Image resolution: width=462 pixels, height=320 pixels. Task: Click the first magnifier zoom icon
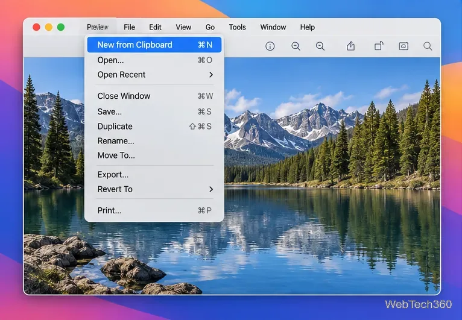pyautogui.click(x=296, y=46)
